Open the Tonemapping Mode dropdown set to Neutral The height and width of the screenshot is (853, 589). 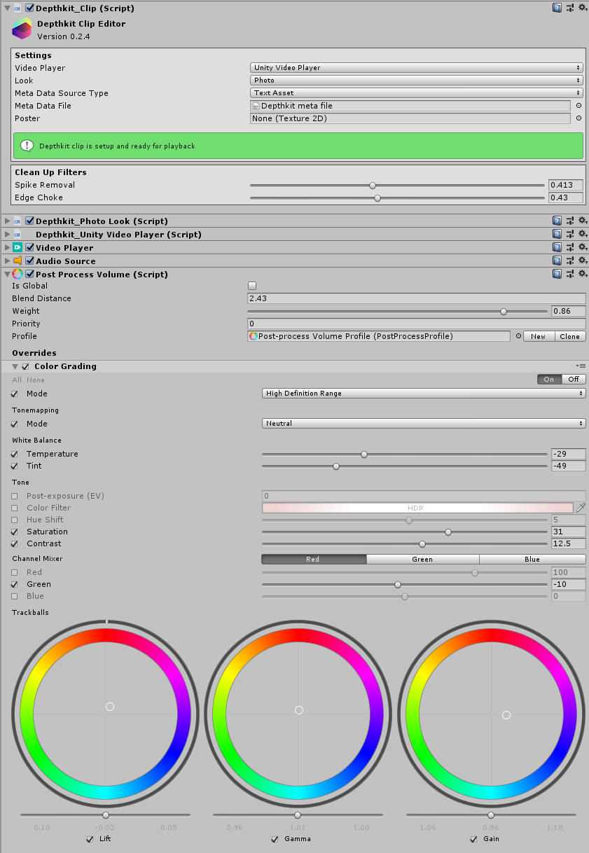click(x=424, y=423)
